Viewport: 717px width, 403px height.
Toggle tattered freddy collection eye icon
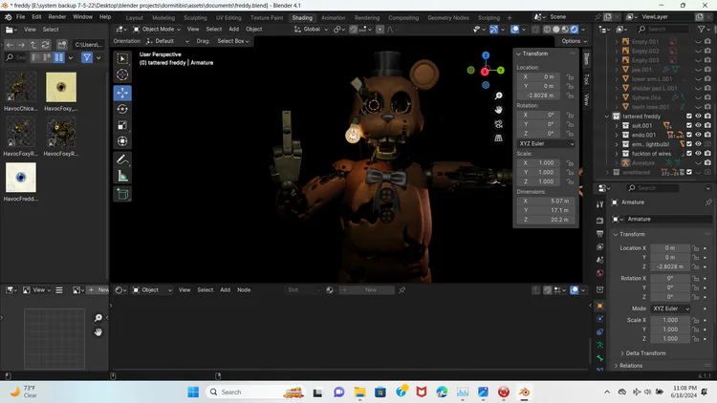(x=698, y=117)
